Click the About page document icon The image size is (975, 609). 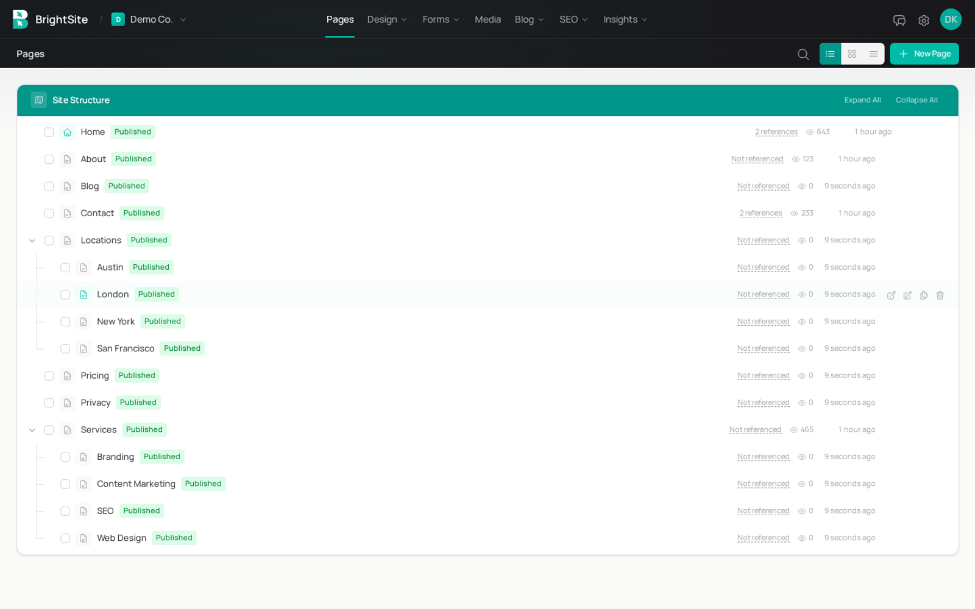pos(68,160)
